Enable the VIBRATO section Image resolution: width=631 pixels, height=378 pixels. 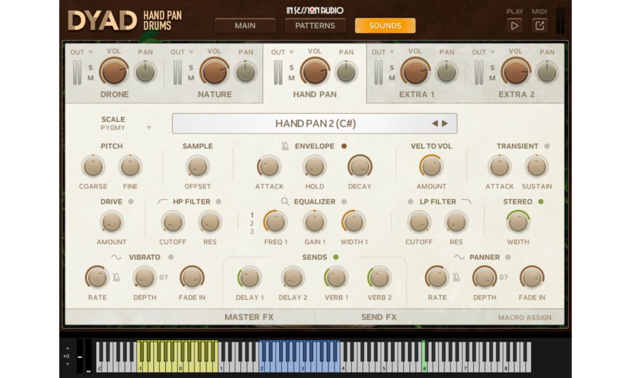tap(171, 257)
